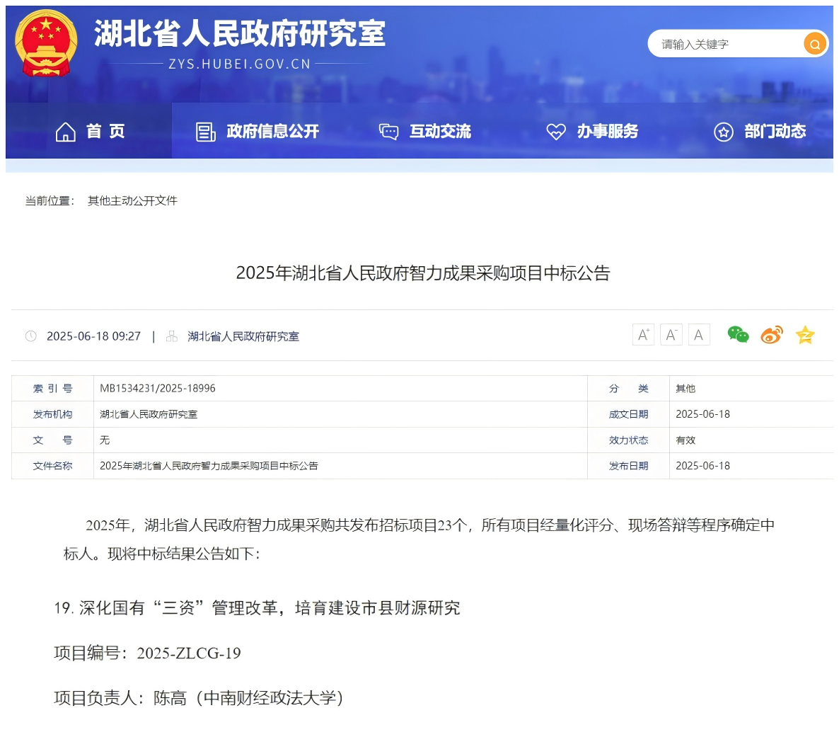This screenshot has width=839, height=737.
Task: Click the article title heading
Action: 422,273
